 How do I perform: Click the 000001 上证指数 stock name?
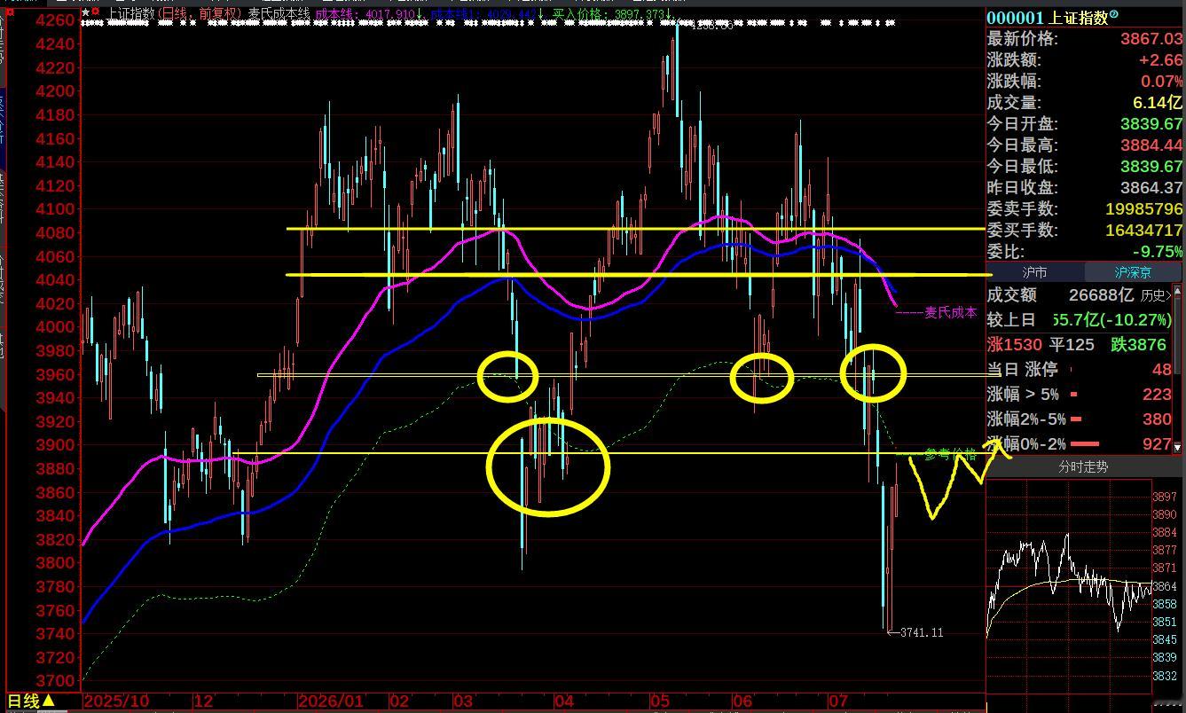[x=1047, y=17]
